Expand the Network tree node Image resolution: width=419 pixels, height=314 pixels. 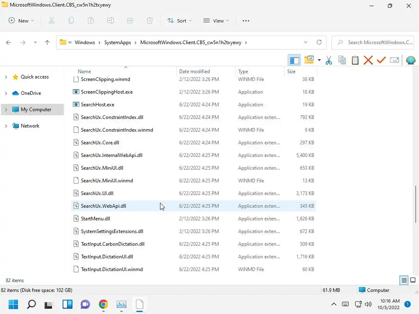point(6,126)
